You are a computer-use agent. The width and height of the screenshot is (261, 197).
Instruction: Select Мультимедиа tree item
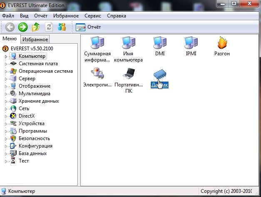tap(30, 94)
